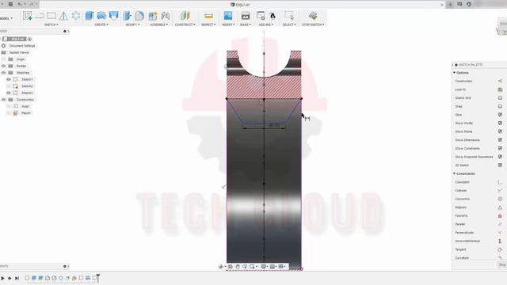507x285 pixels.
Task: Hide Sketch3 using its eye icon
Action: 9,93
